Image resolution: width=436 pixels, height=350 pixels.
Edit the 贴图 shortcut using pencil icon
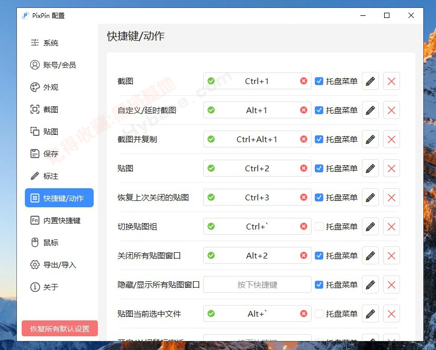370,168
